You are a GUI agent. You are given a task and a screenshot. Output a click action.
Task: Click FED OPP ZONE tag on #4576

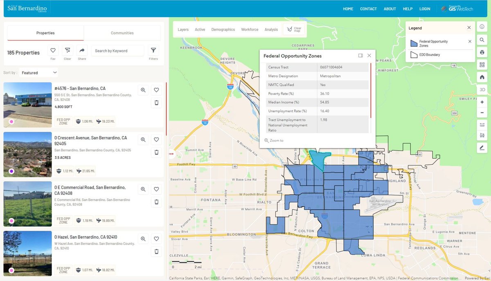[63, 121]
